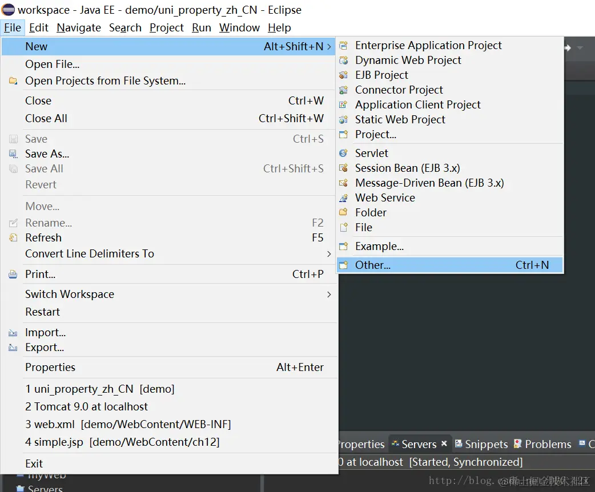Click the Refresh icon in File menu
The width and height of the screenshot is (595, 492).
click(x=13, y=238)
